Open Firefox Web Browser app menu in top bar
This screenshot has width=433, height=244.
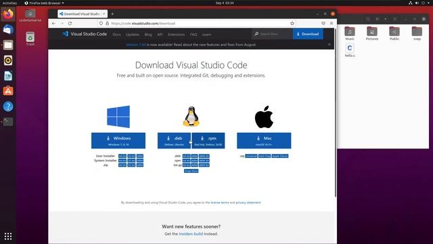coord(44,3)
